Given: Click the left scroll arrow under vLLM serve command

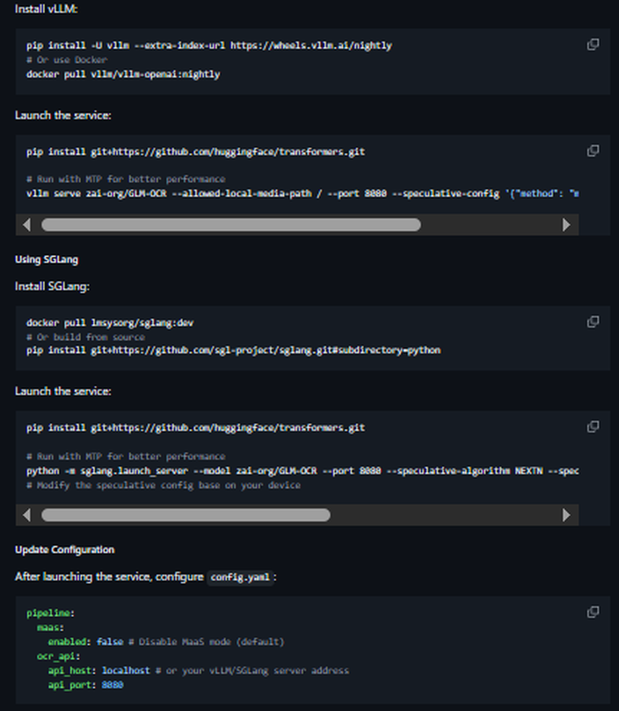Looking at the screenshot, I should [x=27, y=225].
